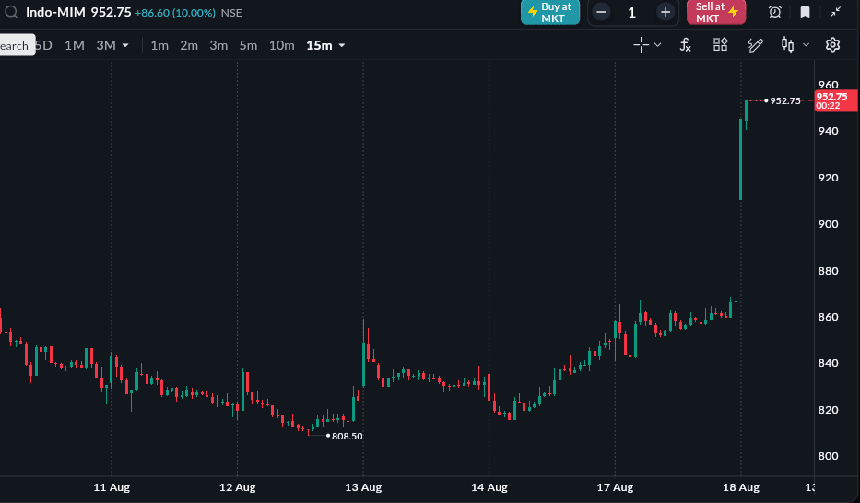Screen dimensions: 860x503
Task: Click the 860 price axis label
Action: click(828, 317)
